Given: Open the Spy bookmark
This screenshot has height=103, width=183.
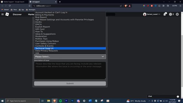Looking at the screenshot, I should (x=21, y=10).
